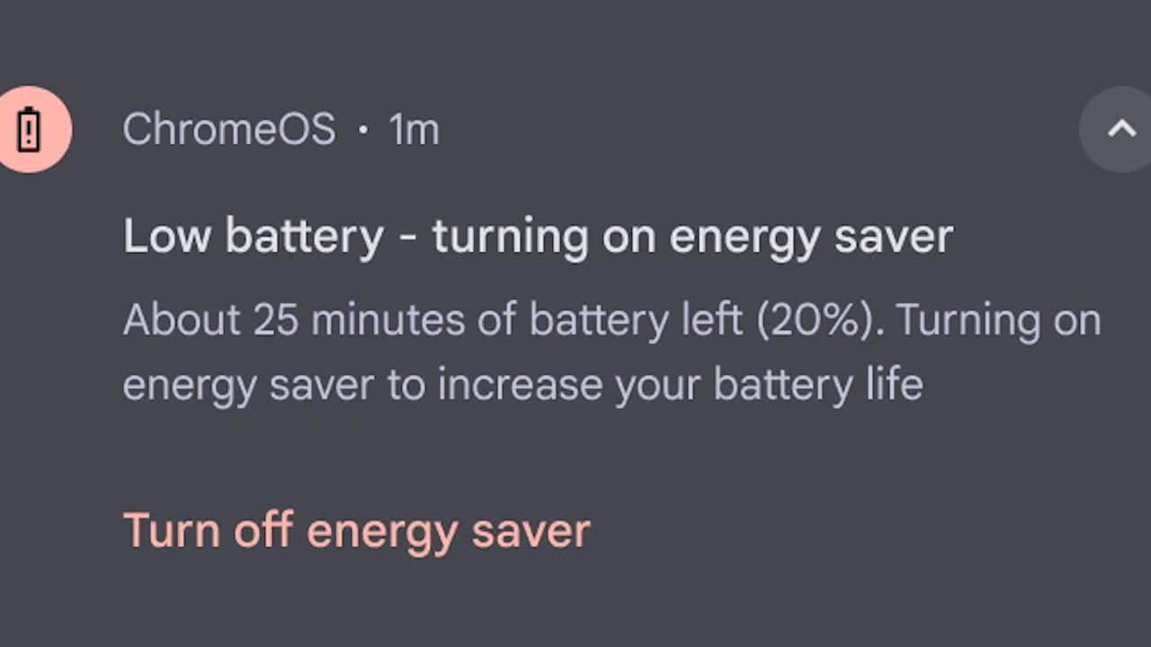This screenshot has width=1151, height=647.
Task: Click the words "Low battery" in the title
Action: tap(253, 237)
